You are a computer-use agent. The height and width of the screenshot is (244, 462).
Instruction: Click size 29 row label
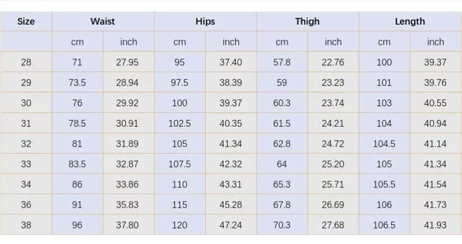pos(26,83)
